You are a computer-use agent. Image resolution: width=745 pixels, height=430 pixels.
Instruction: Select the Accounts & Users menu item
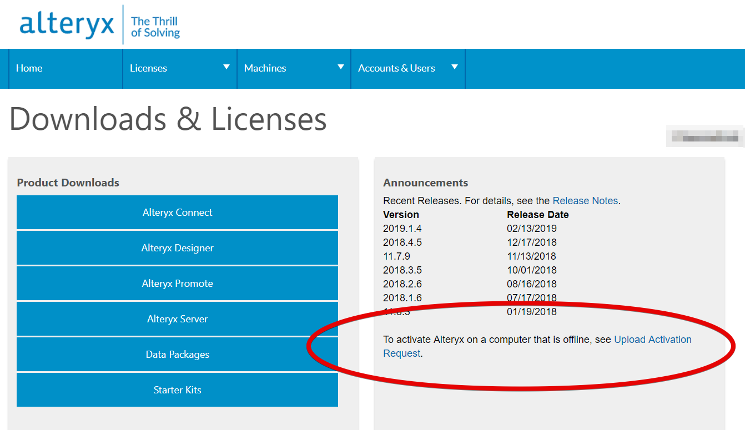click(x=396, y=68)
